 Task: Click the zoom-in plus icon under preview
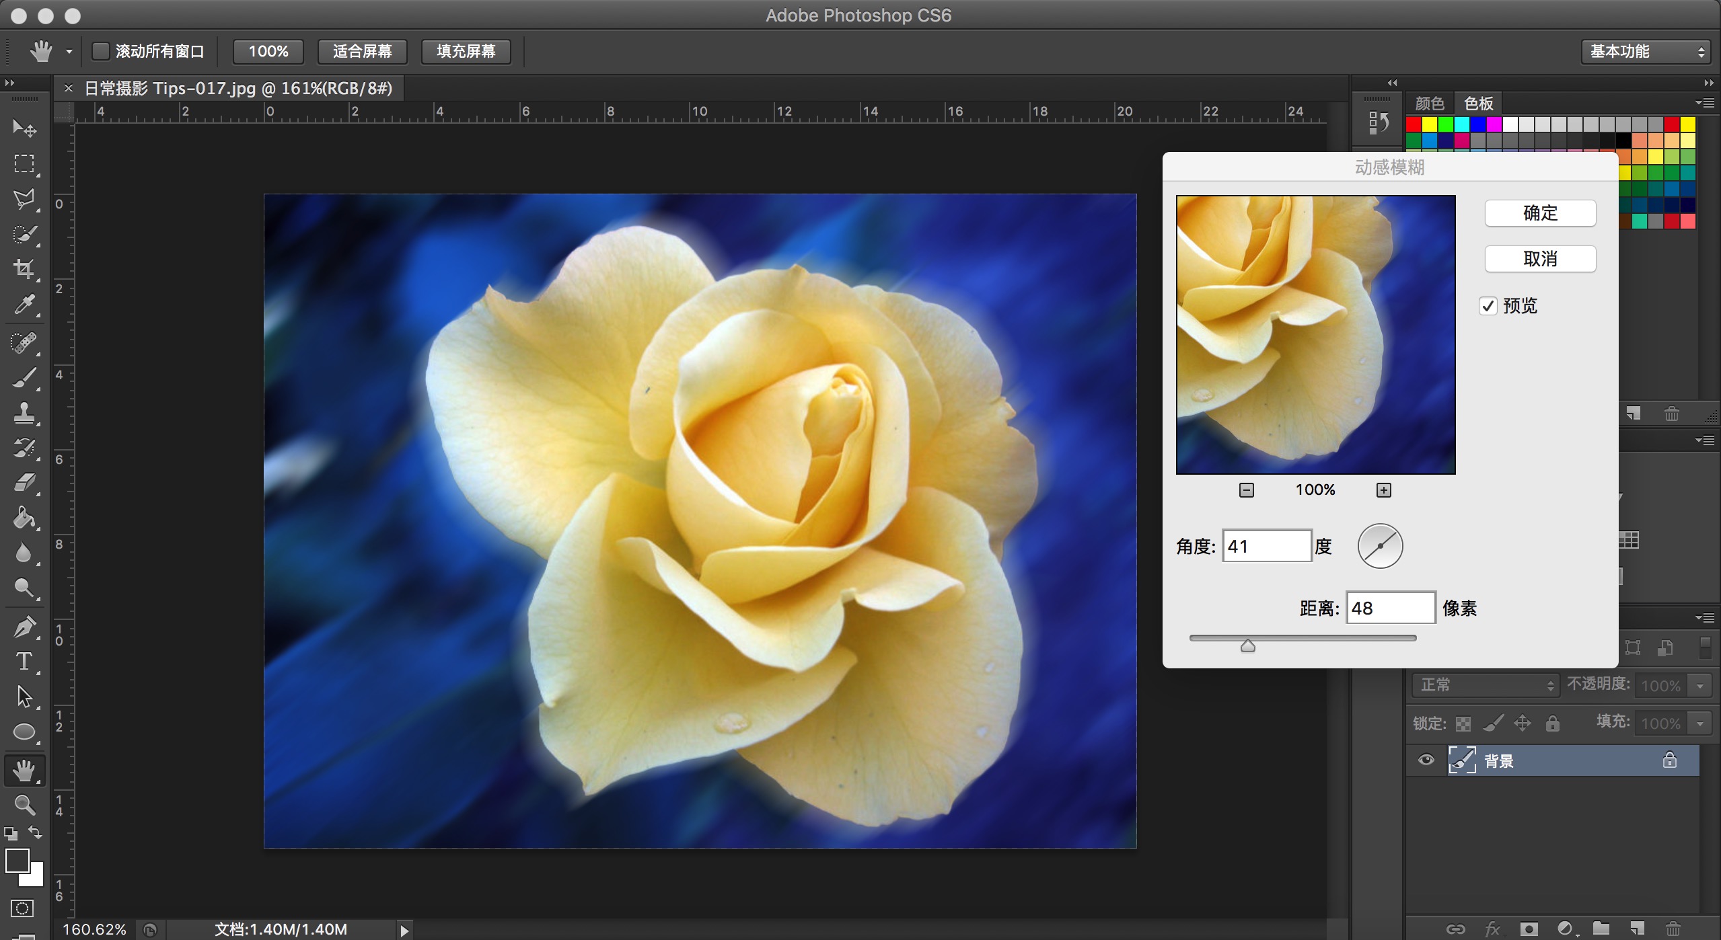pos(1383,490)
